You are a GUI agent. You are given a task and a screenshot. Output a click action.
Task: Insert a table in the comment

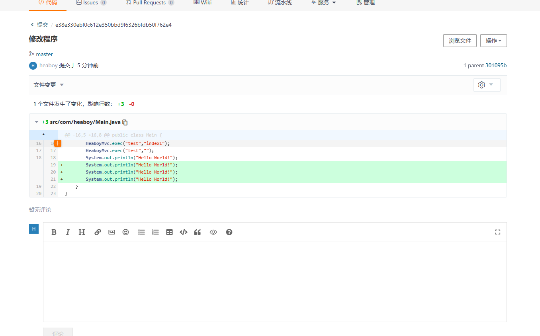coord(169,232)
